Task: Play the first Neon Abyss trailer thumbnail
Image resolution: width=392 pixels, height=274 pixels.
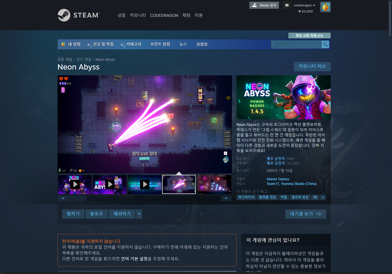Action: (x=75, y=184)
